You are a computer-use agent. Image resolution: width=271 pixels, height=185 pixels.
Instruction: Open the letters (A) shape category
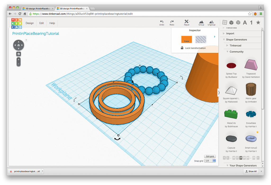(x=245, y=22)
